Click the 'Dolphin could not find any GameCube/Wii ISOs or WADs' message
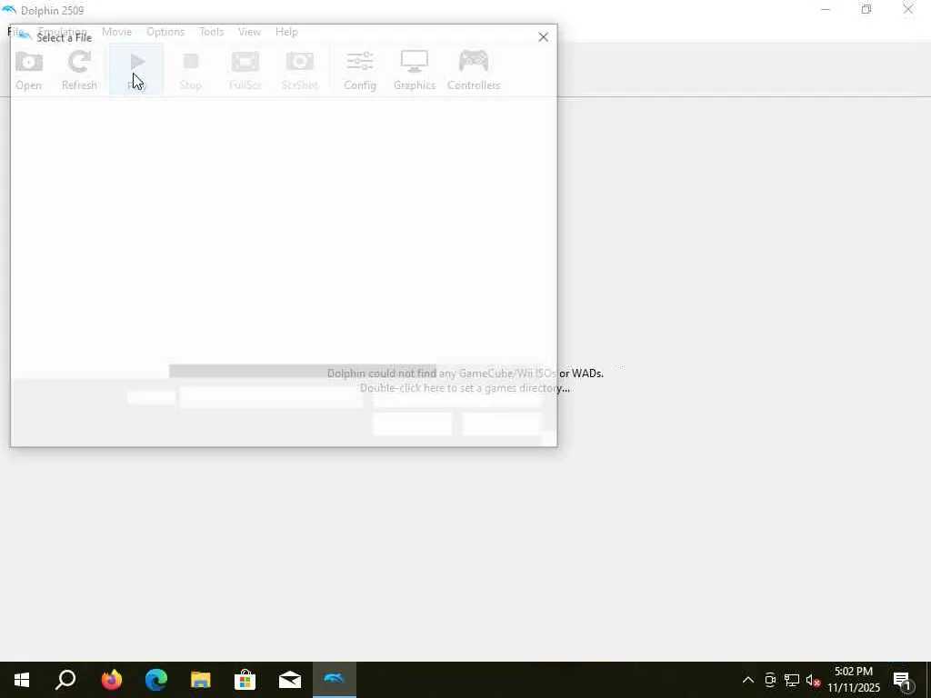This screenshot has height=698, width=931. [x=465, y=374]
